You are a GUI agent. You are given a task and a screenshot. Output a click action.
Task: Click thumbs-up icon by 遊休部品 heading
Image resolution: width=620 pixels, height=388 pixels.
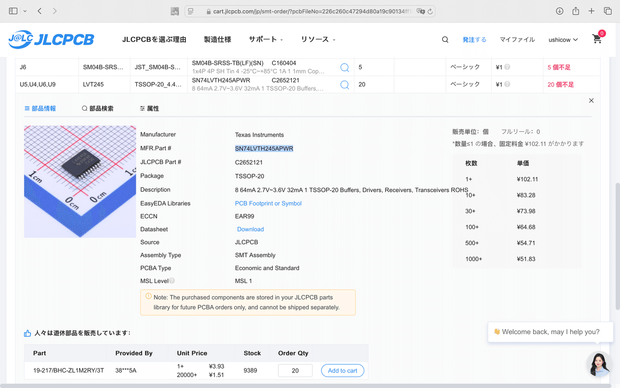click(28, 333)
